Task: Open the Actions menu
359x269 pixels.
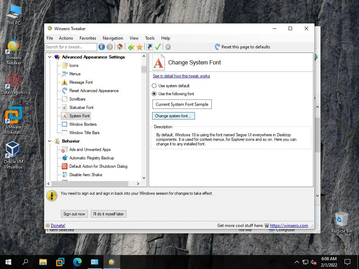Action: coord(66,38)
